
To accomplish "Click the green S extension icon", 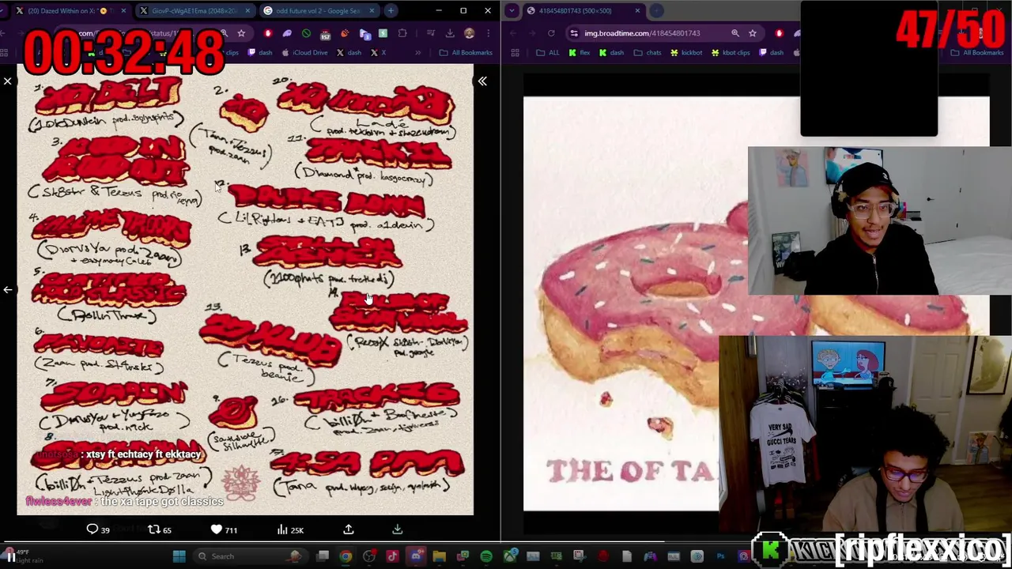I will (383, 33).
